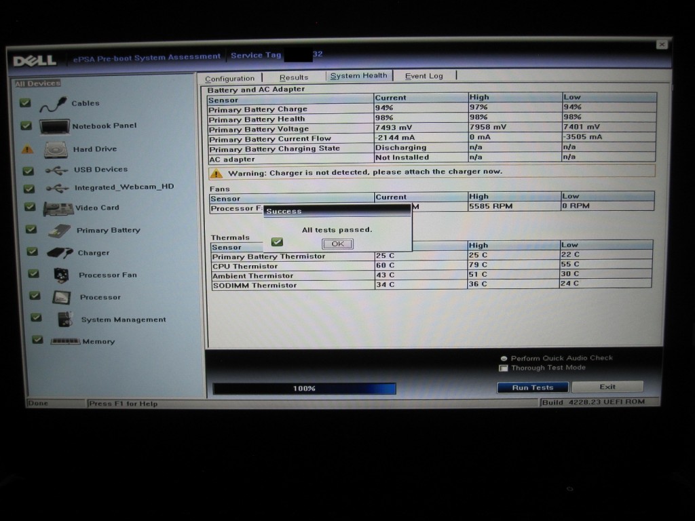This screenshot has width=695, height=521.
Task: Click the Cables device icon
Action: point(53,104)
